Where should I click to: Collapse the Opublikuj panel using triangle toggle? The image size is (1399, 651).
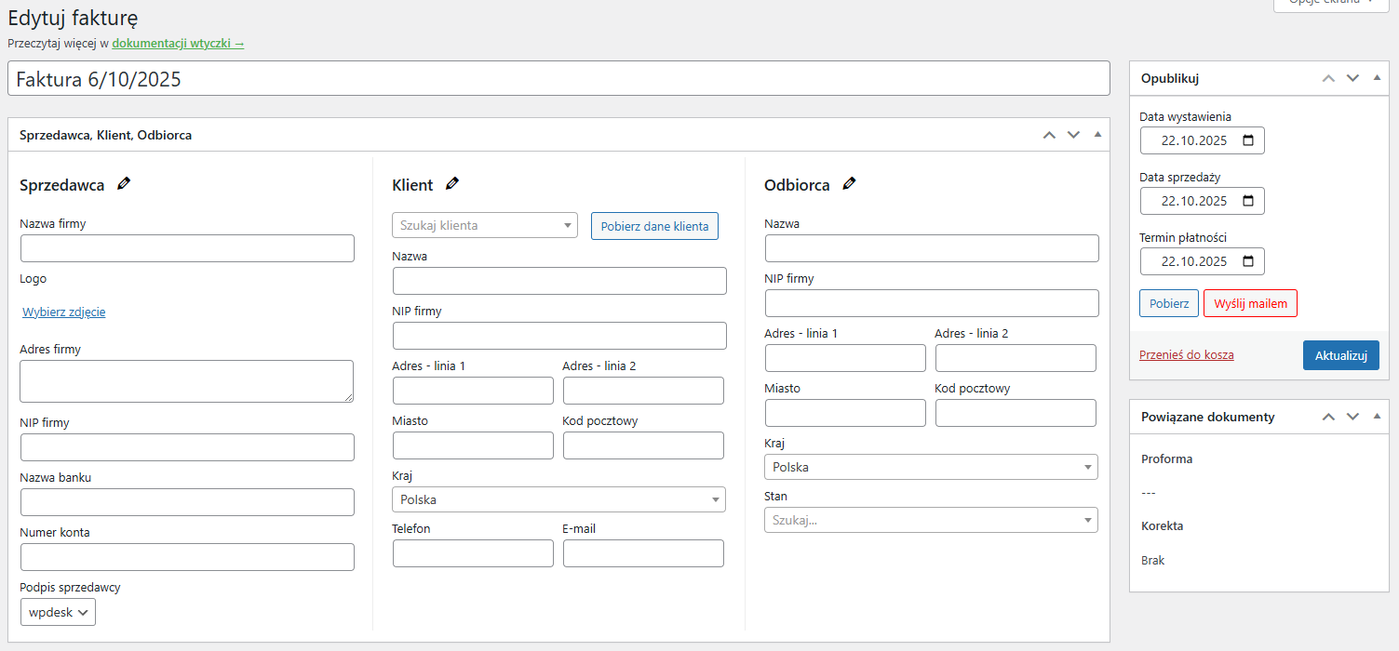pyautogui.click(x=1377, y=78)
